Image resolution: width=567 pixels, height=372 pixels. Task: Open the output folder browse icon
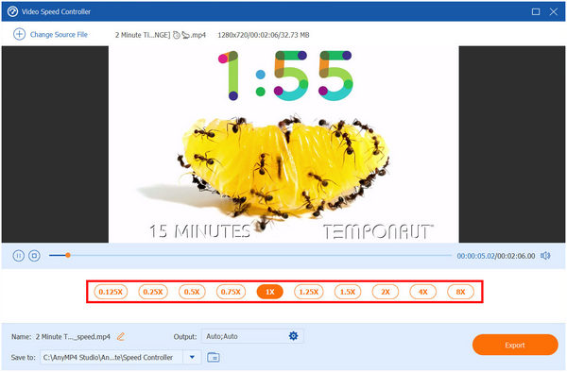(214, 357)
